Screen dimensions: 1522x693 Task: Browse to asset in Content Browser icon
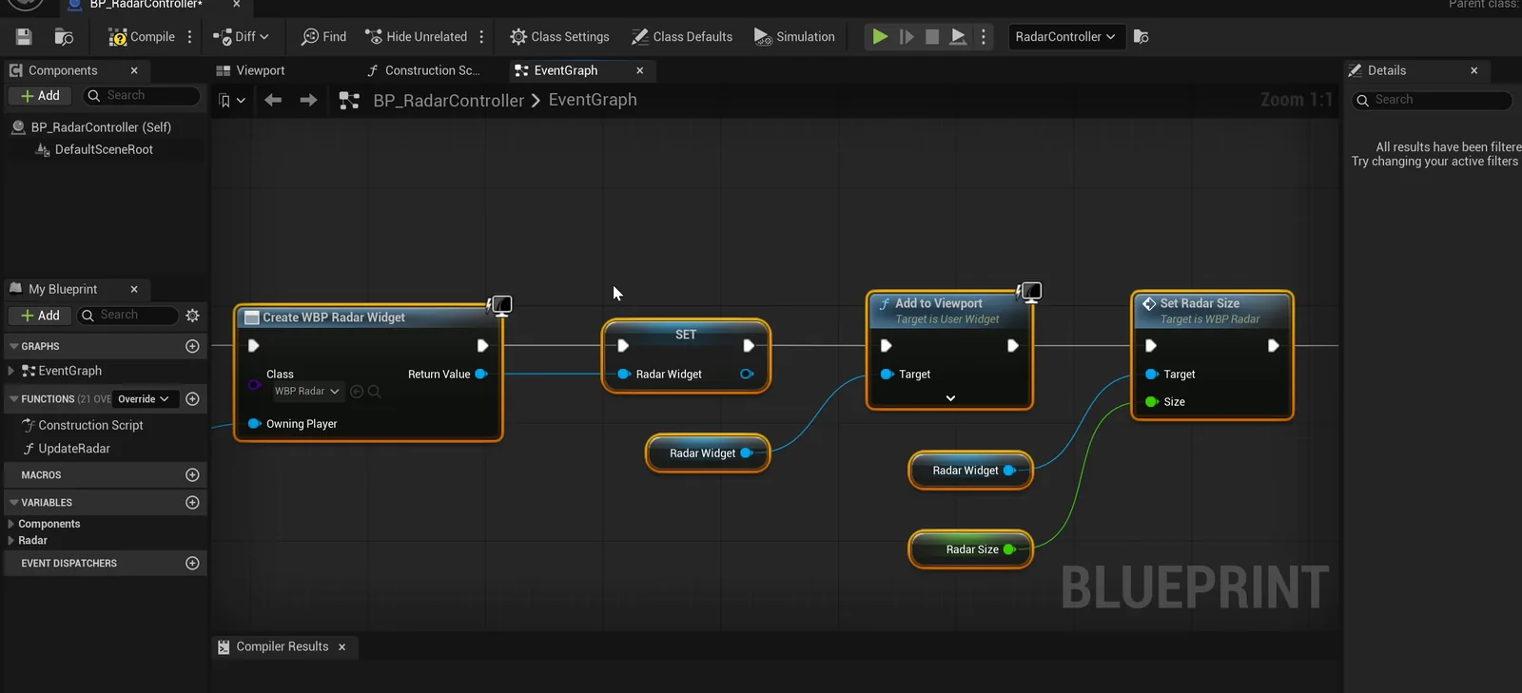coord(64,37)
